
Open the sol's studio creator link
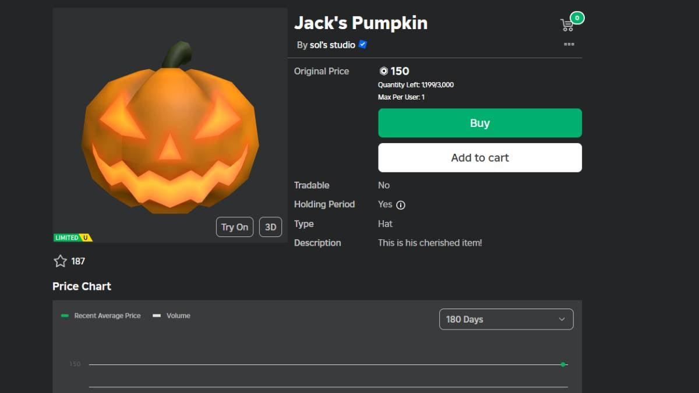332,45
